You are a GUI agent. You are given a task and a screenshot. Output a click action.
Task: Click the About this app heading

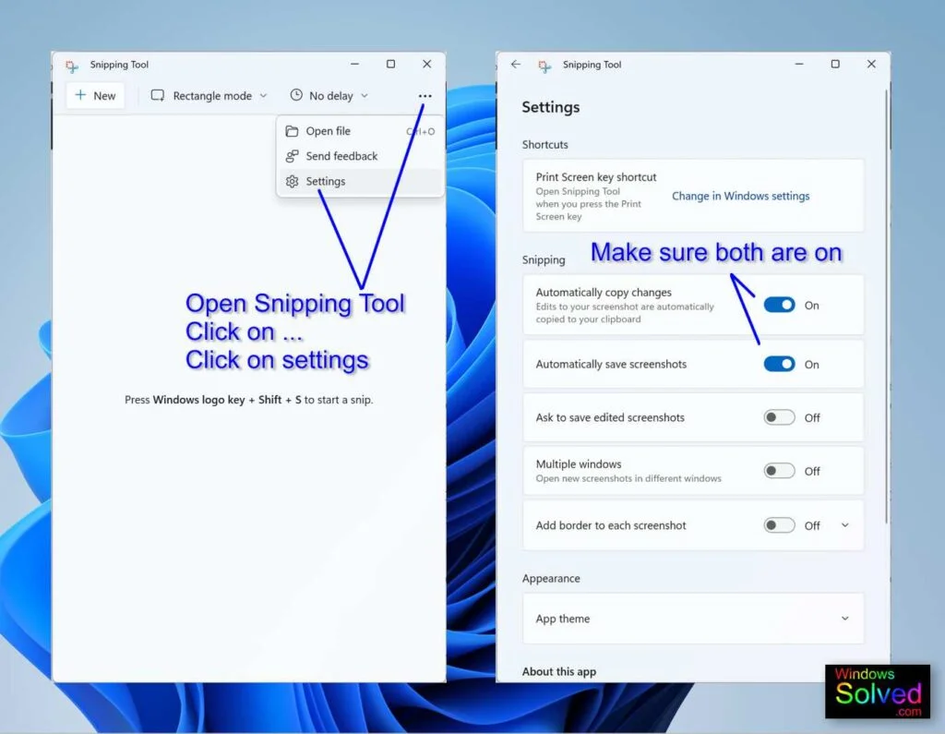click(558, 671)
